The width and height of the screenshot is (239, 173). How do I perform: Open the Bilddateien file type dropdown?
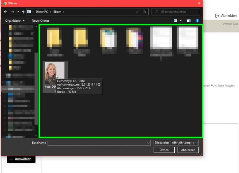[176, 143]
